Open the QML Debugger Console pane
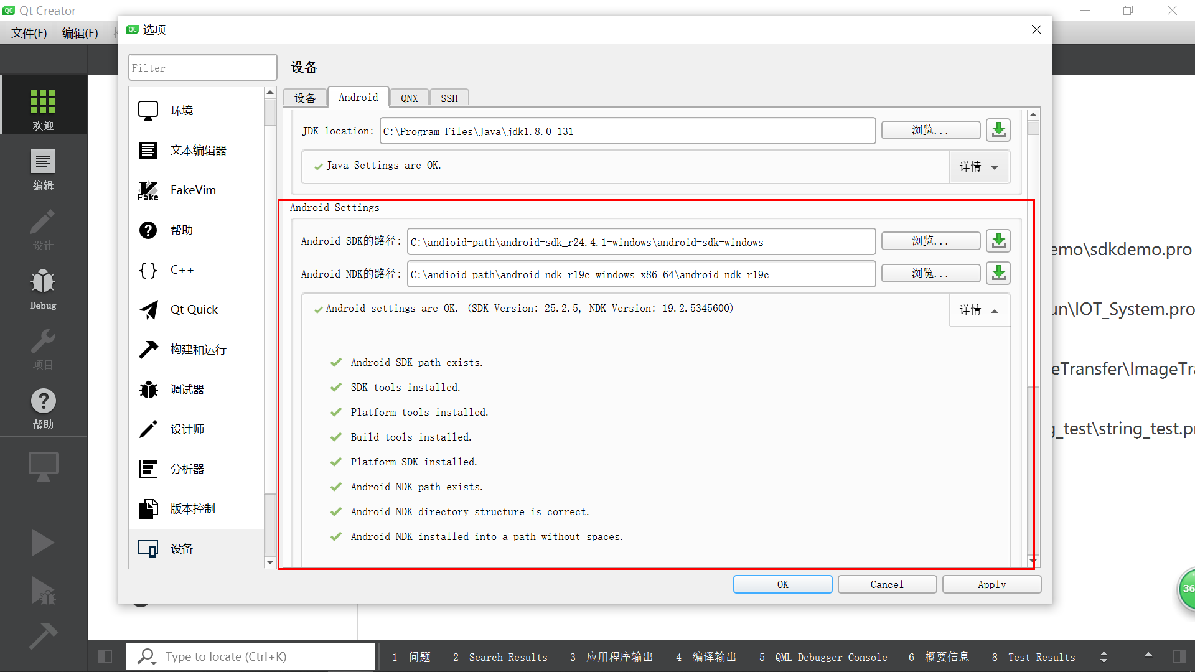Screen dimensions: 1195x672 click(823, 657)
